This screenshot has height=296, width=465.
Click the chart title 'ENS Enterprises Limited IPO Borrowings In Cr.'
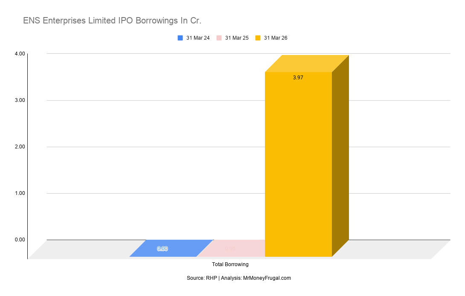112,20
